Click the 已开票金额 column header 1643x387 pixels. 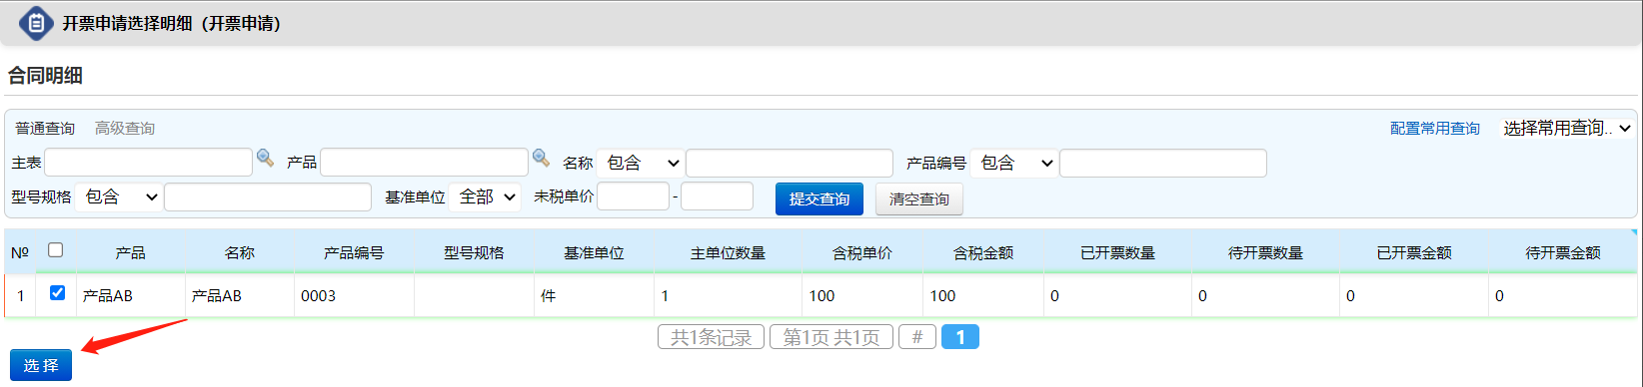[x=1414, y=252]
